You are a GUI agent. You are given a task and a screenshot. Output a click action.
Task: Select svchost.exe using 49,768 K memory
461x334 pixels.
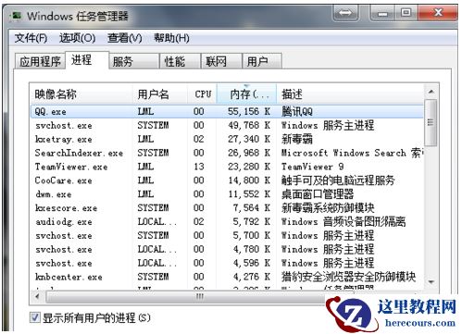point(227,125)
